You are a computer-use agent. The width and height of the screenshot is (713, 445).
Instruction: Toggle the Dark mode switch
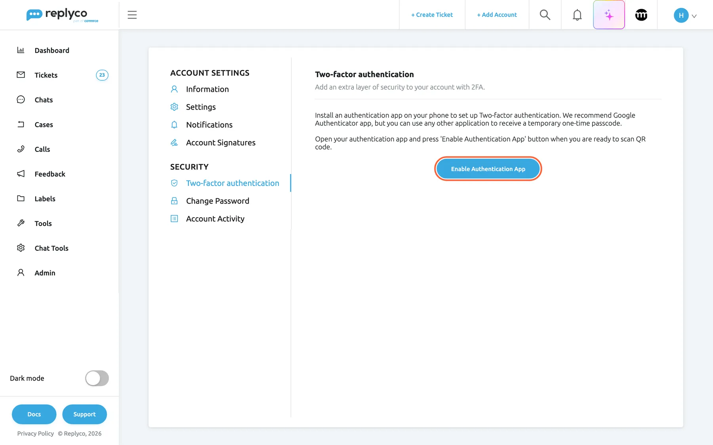(97, 378)
